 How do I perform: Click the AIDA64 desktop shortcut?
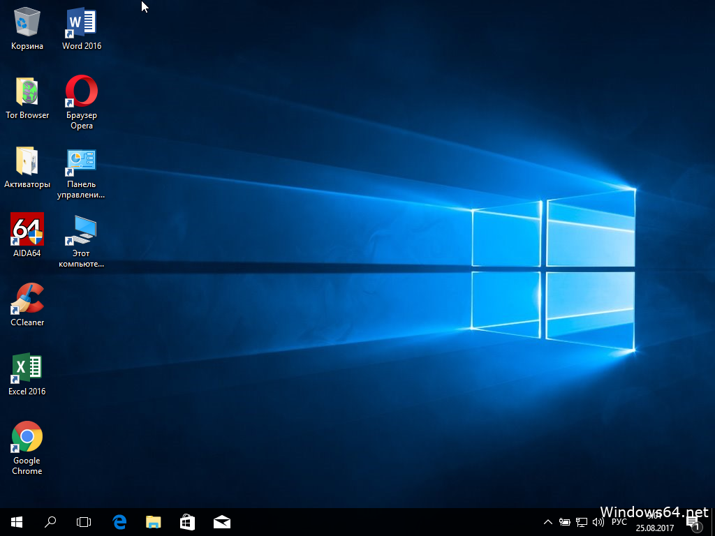tap(27, 230)
